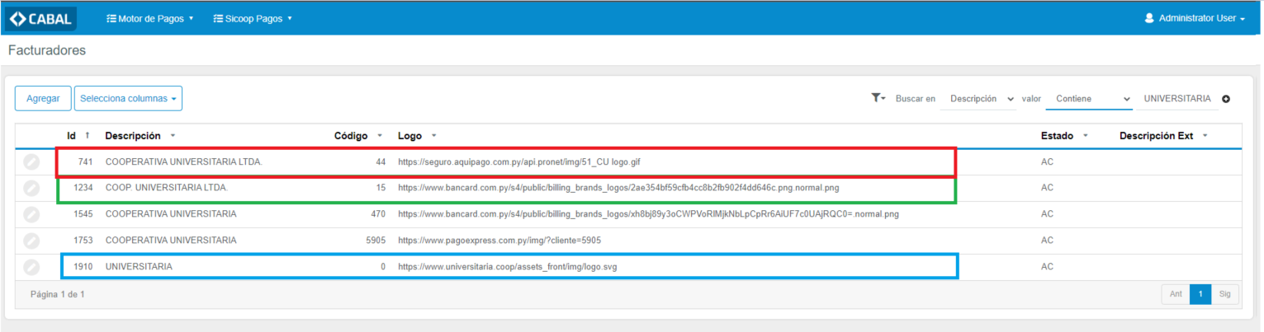Image resolution: width=1264 pixels, height=332 pixels.
Task: Select the COOPERATIVA UNIVERSITARIA LTDA. cell
Action: [184, 162]
